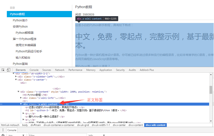
Task: Click the DOM tree scrollbar down arrow
Action: pos(211,121)
